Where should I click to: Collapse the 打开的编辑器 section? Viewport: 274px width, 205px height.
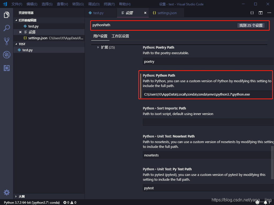coord(49,20)
